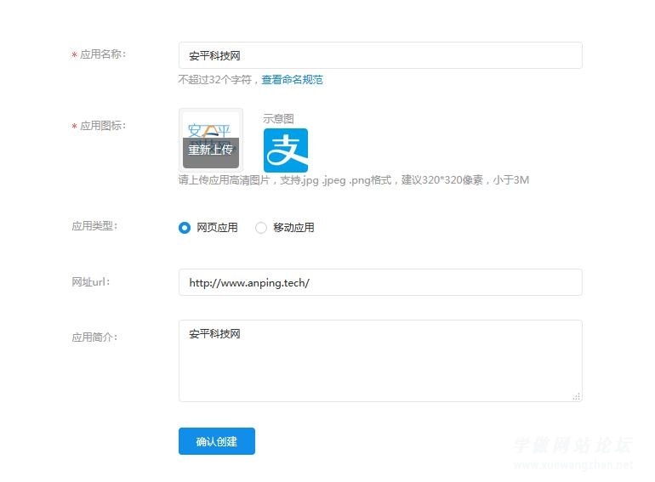Click the 应用名称 input field
655x482 pixels.
[380, 55]
